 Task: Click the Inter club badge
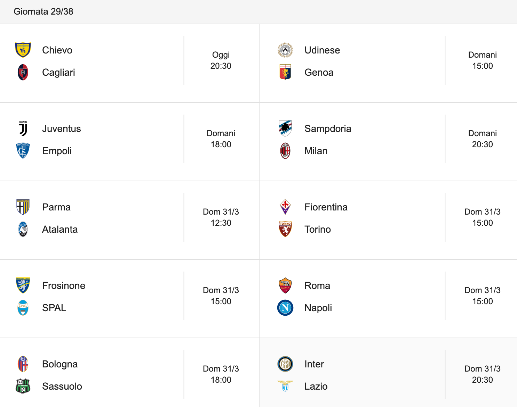(x=285, y=364)
